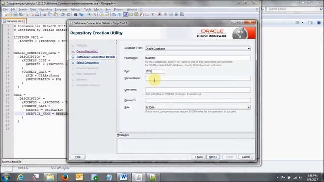Click the Help button in RCU dialog
Image resolution: width=324 pixels, height=182 pixels.
[78, 157]
